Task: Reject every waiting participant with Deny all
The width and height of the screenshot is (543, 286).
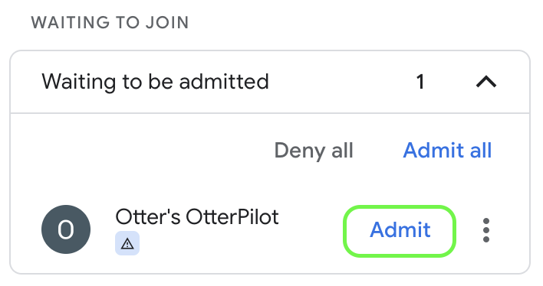Action: 314,151
